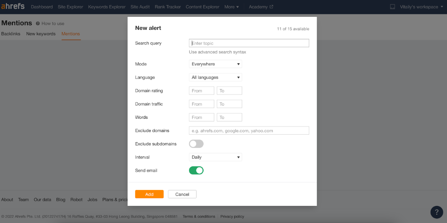The width and height of the screenshot is (447, 223).
Task: Focus the Exclude domains input
Action: [249, 131]
